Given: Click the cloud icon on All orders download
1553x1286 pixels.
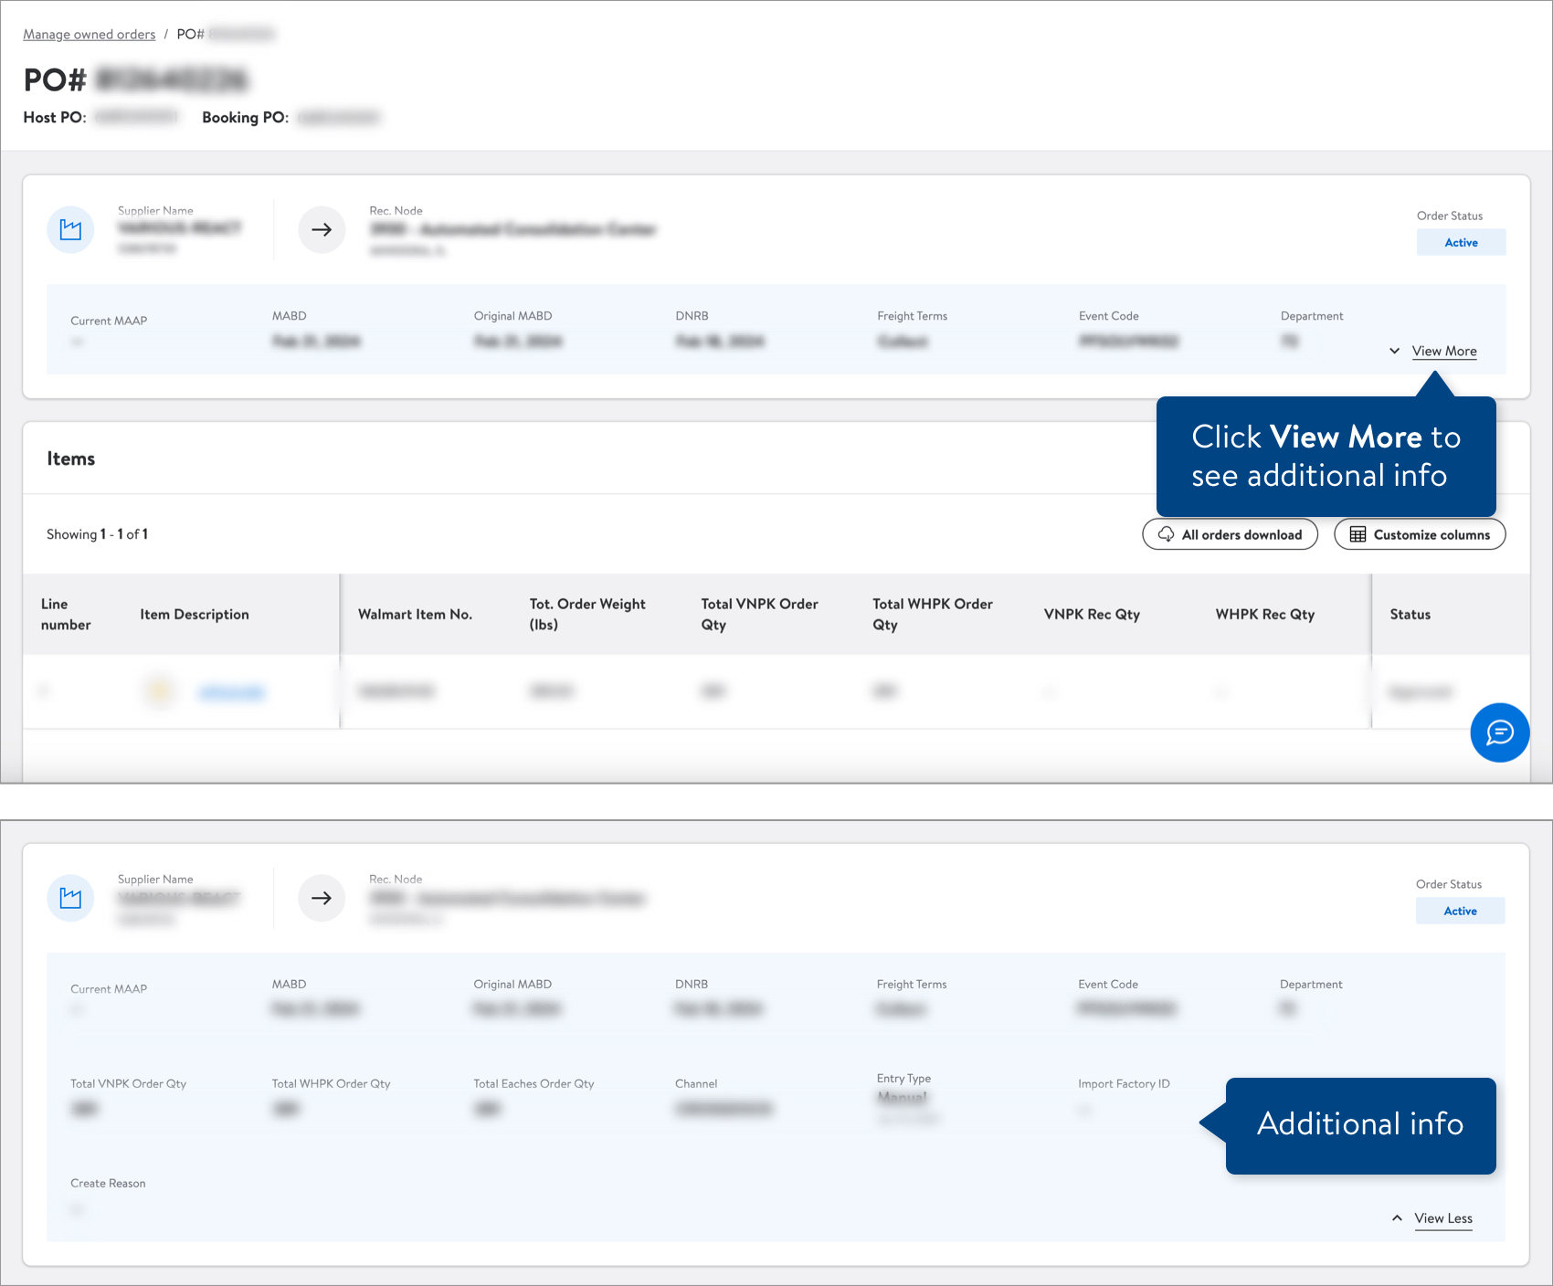Looking at the screenshot, I should click(x=1166, y=534).
